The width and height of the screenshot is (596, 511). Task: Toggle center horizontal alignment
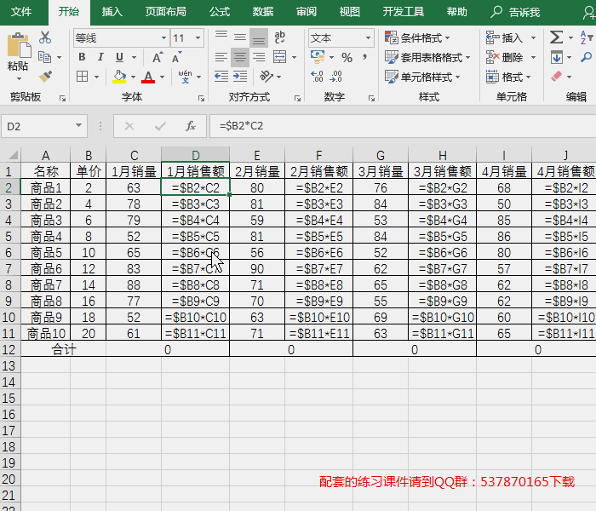(239, 57)
